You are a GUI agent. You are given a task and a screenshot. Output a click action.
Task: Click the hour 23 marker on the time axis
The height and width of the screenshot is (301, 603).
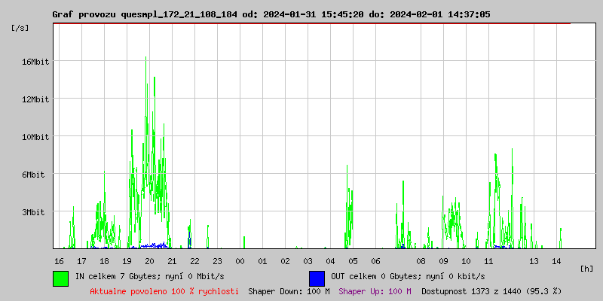(217, 260)
